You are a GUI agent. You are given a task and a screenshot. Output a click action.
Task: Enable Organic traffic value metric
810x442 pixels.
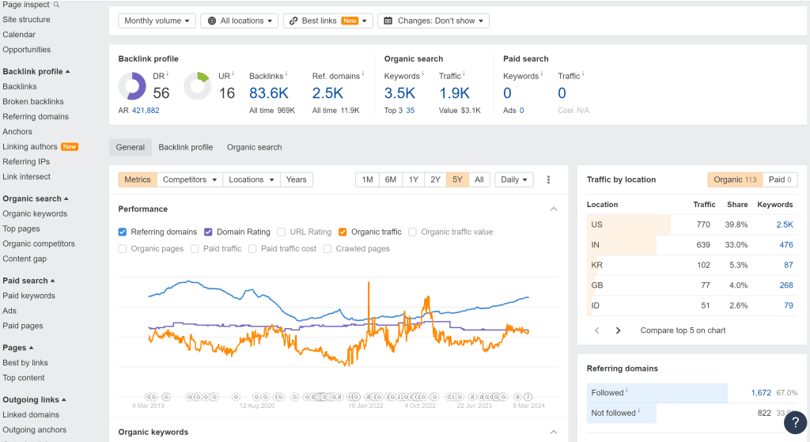(x=412, y=232)
